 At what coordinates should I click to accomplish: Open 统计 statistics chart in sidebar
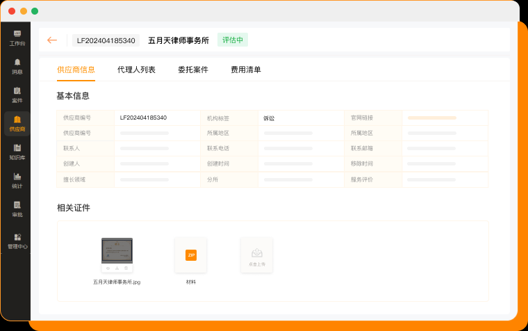tap(17, 180)
